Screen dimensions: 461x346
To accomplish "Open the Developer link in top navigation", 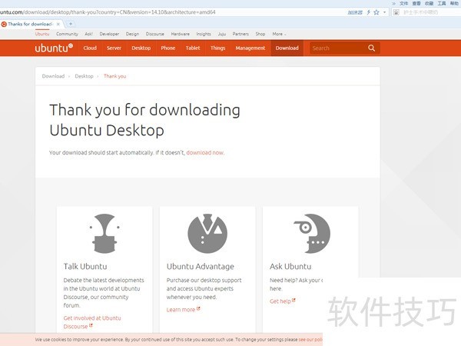I will 109,34.
